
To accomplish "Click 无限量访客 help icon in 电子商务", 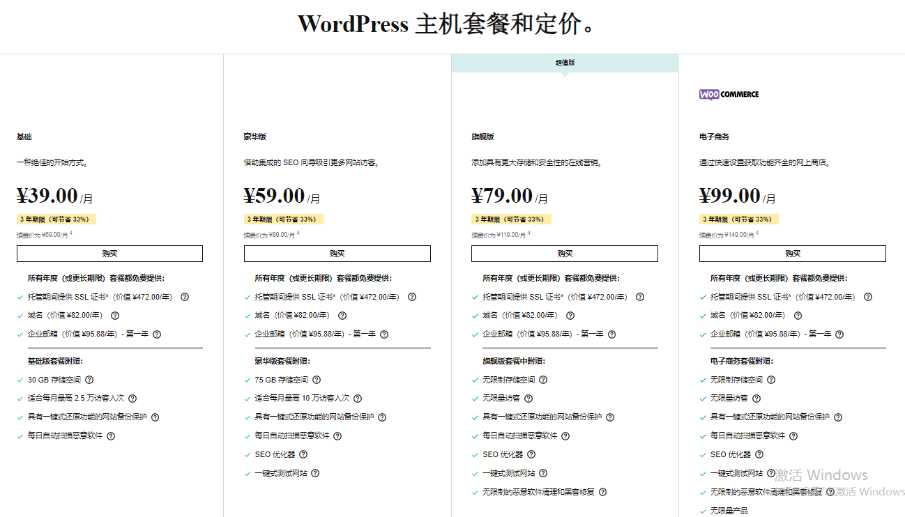I will (756, 399).
